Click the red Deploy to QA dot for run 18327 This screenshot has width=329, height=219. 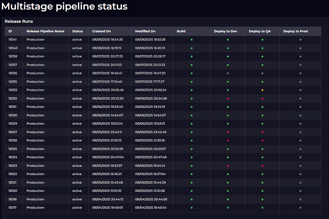[x=262, y=132]
